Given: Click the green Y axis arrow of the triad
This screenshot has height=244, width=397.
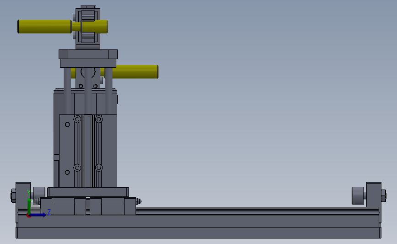Looking at the screenshot, I should tap(29, 206).
